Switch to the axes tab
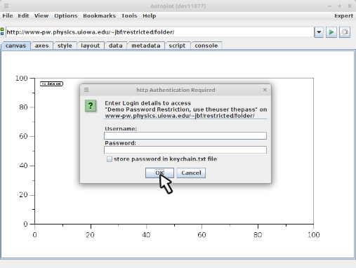 [x=41, y=46]
